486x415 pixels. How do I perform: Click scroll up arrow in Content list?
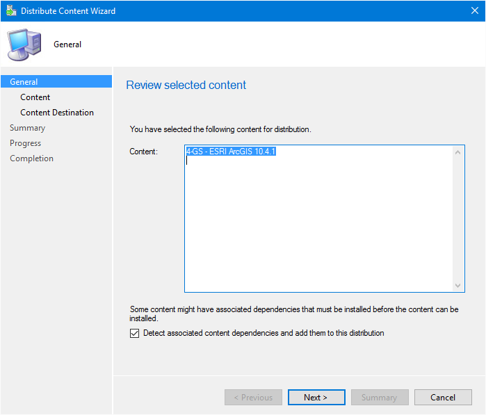(x=457, y=152)
